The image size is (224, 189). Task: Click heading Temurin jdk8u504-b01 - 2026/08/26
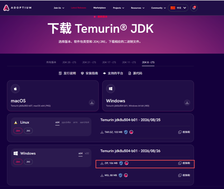click(x=130, y=151)
